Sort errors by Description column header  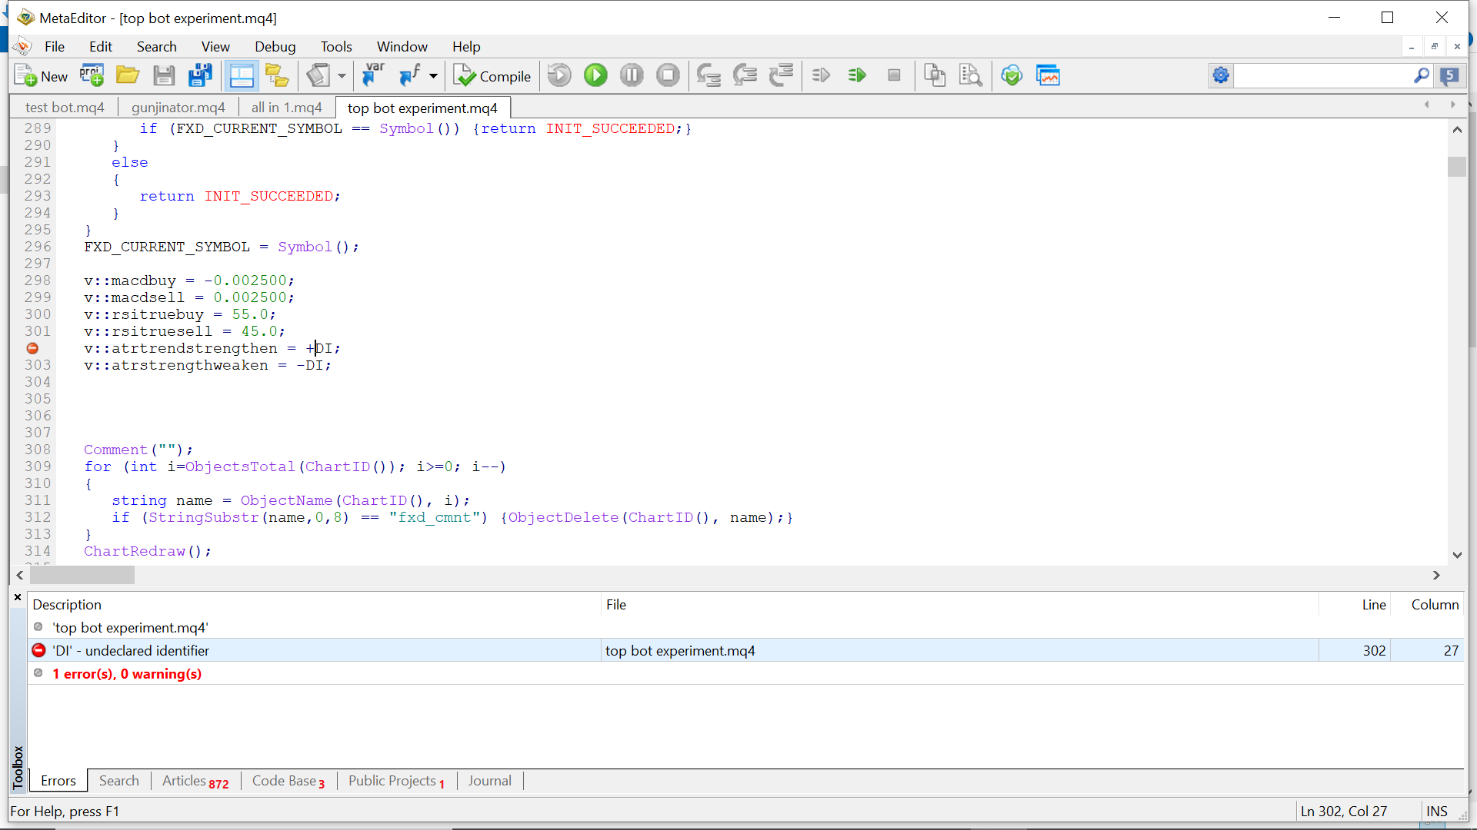[314, 605]
